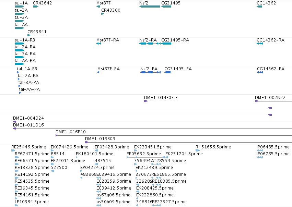Select the EK208425.5prime EST label
This screenshot has height=207, width=292.
[155, 188]
